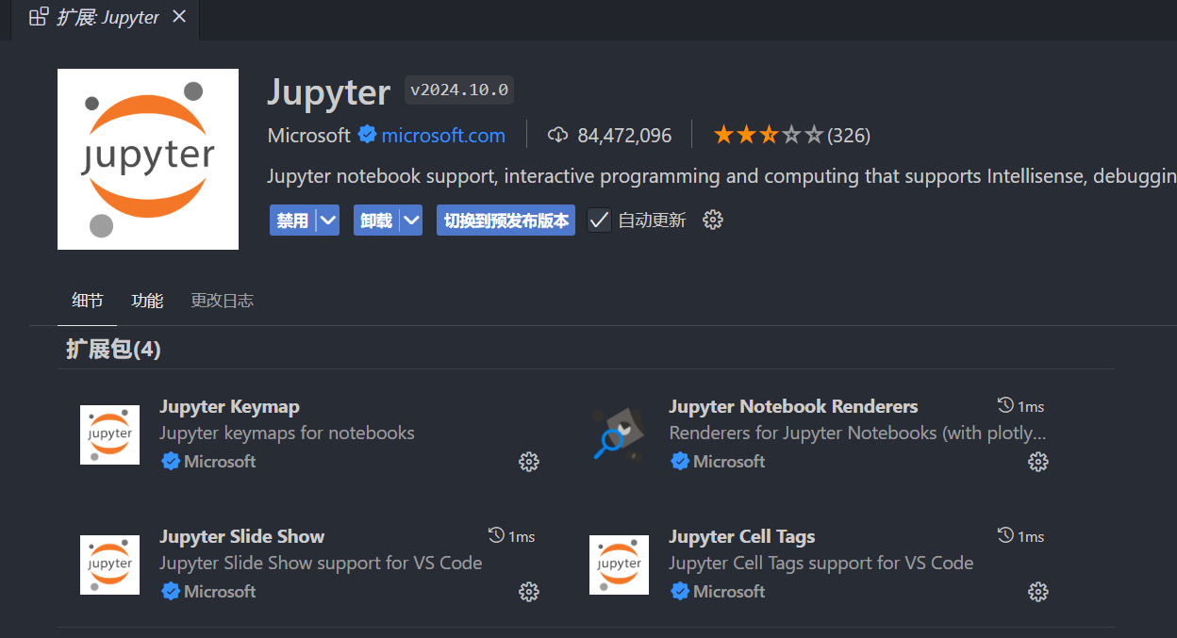Click the Jupyter Slide Show title
The height and width of the screenshot is (638, 1177).
pos(241,536)
